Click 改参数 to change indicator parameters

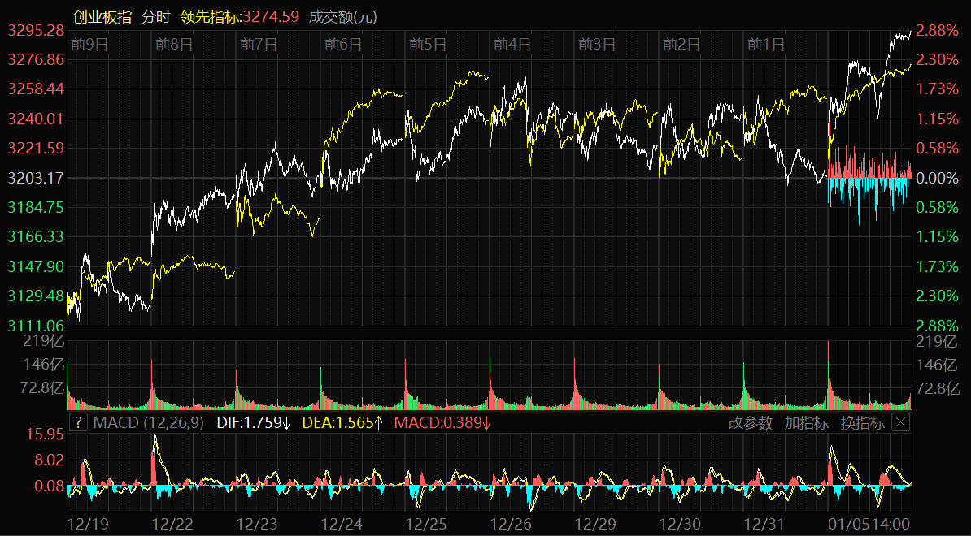pyautogui.click(x=750, y=423)
